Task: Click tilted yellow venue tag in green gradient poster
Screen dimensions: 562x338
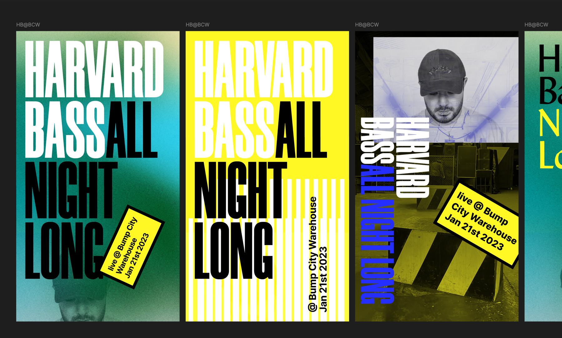Action: pos(132,247)
